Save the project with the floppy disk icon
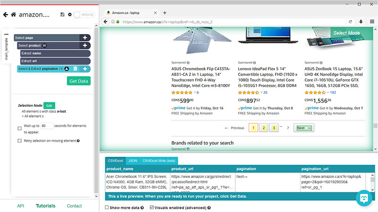This screenshot has width=378, height=212. (x=62, y=15)
